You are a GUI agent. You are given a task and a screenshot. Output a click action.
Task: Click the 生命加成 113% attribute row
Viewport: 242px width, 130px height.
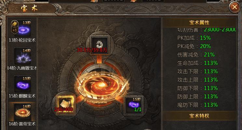197,63
